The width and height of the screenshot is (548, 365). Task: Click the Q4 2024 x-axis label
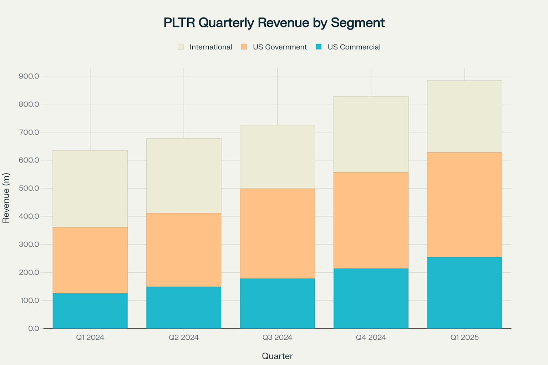tap(371, 337)
